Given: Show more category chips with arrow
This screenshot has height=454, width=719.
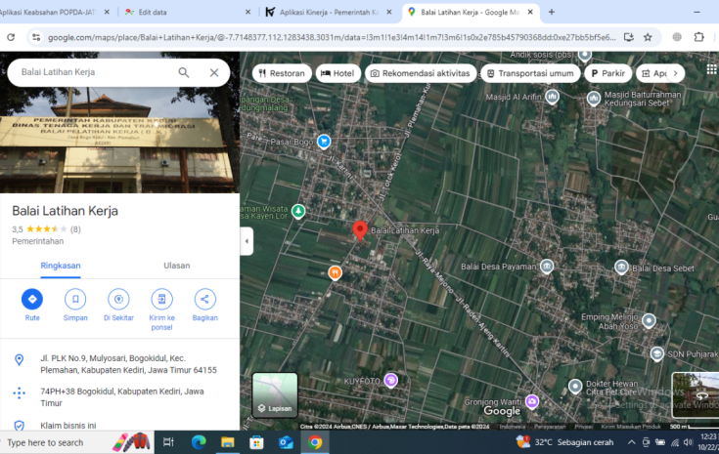Looking at the screenshot, I should coord(675,73).
